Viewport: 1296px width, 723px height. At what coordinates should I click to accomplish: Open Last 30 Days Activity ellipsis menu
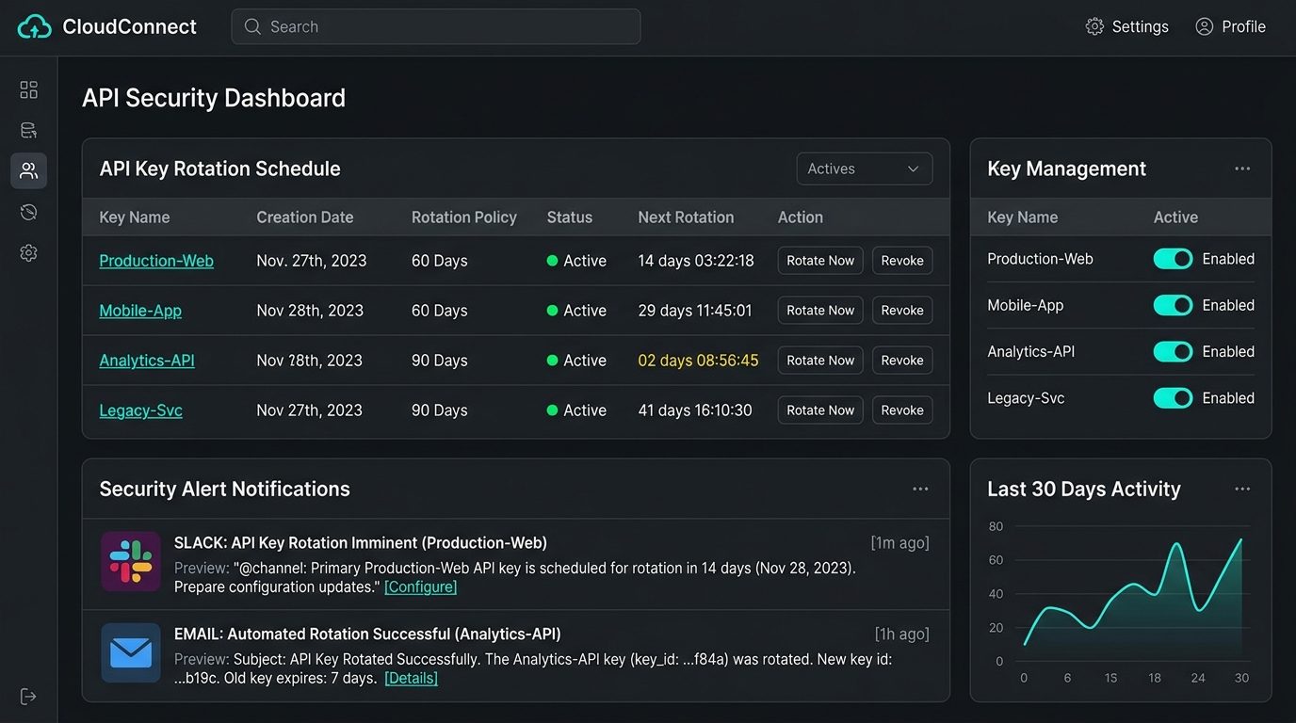pyautogui.click(x=1242, y=489)
